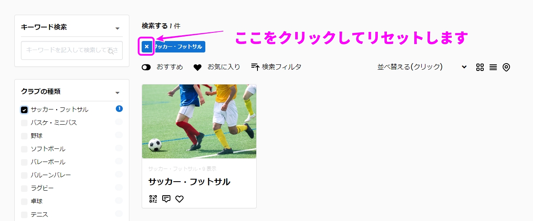Favorite the soccer card with heart outline
Image resolution: width=533 pixels, height=221 pixels.
tap(179, 199)
